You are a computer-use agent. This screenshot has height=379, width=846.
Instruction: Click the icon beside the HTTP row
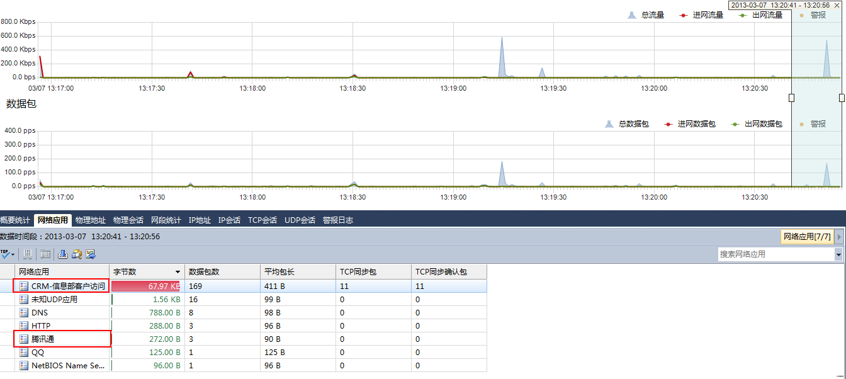(24, 326)
